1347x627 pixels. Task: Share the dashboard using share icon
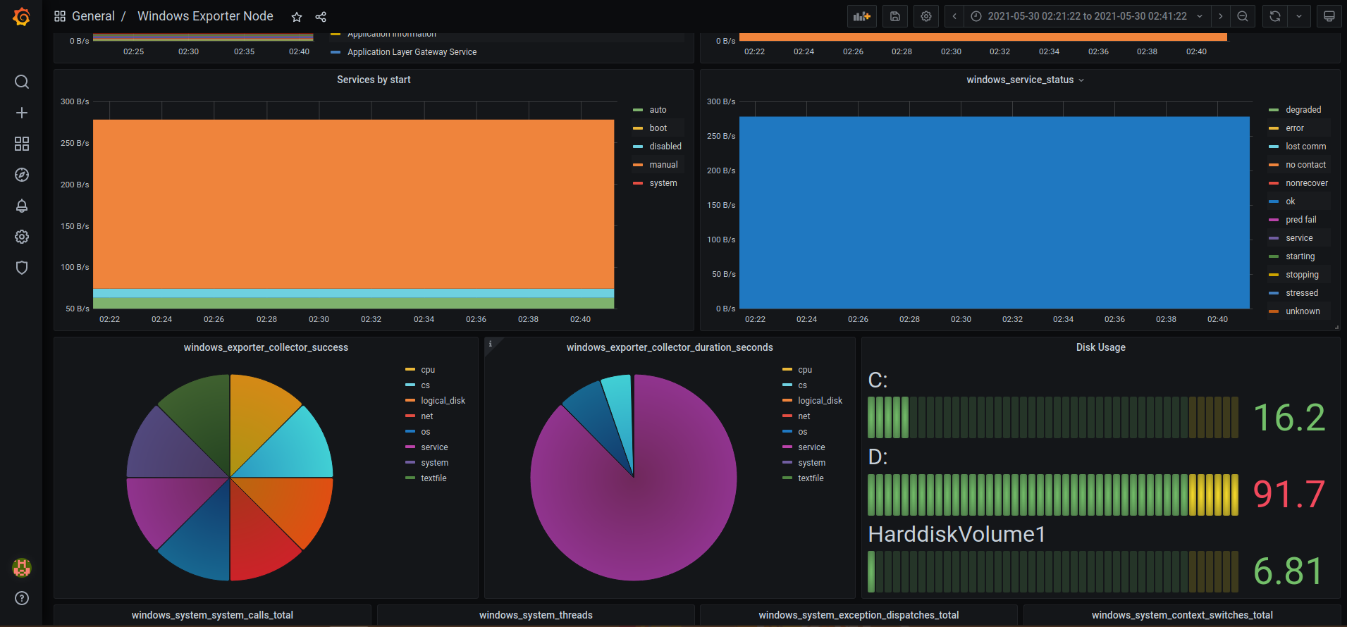point(321,17)
